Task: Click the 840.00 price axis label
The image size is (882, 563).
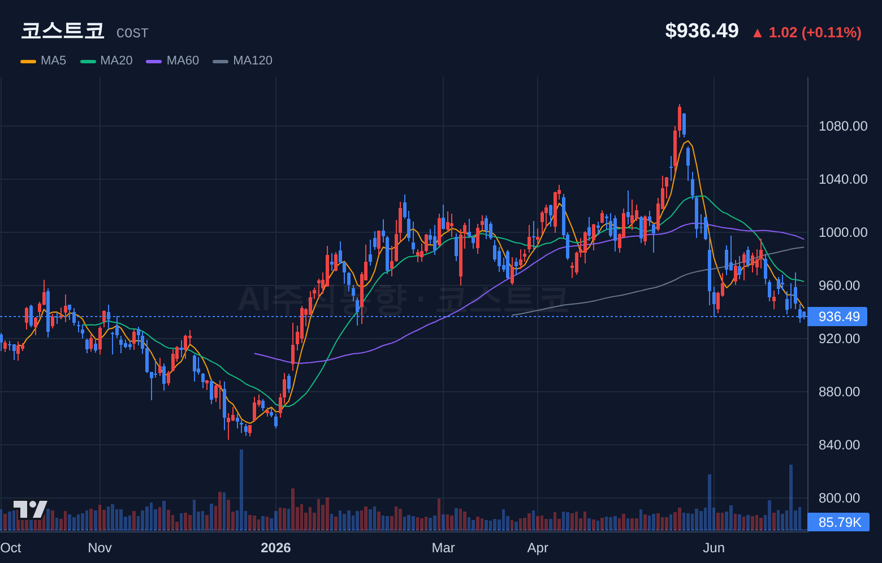Action: [x=839, y=445]
